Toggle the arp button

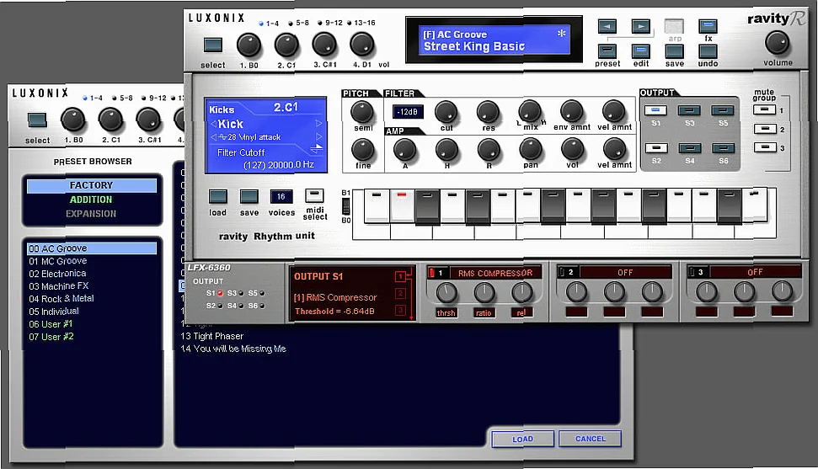pyautogui.click(x=674, y=26)
